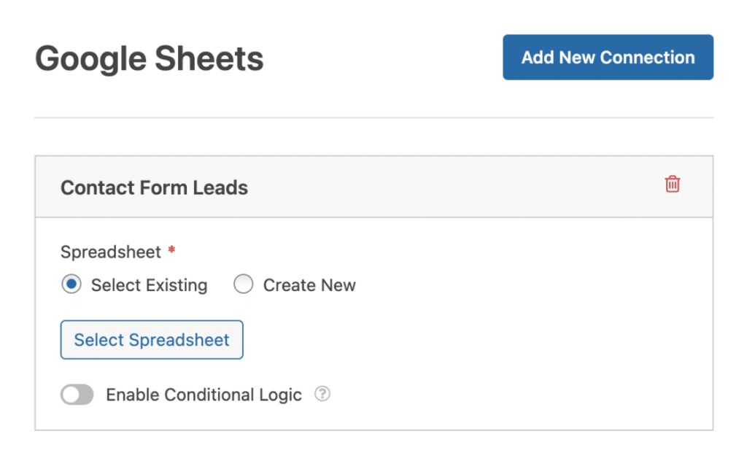Click the Spreadsheet field label

click(110, 252)
